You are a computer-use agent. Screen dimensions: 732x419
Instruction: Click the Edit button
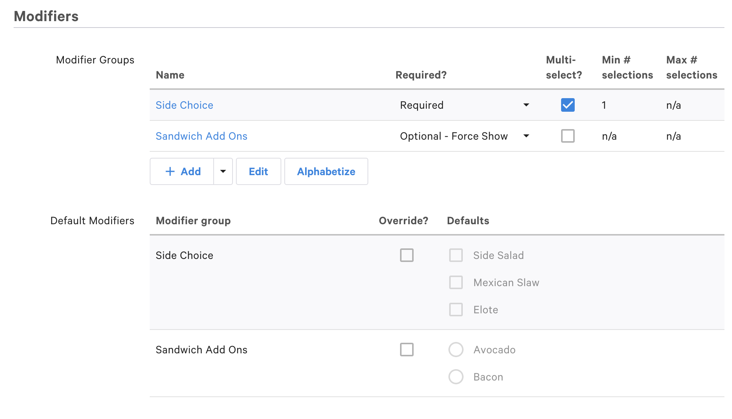tap(258, 171)
